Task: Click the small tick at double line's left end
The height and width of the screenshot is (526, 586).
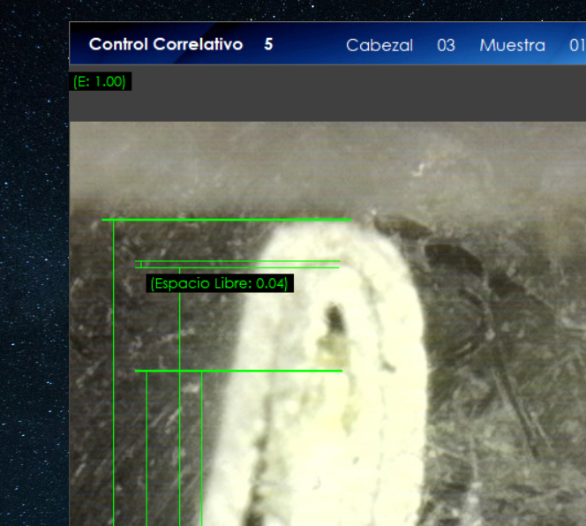Action: point(141,264)
